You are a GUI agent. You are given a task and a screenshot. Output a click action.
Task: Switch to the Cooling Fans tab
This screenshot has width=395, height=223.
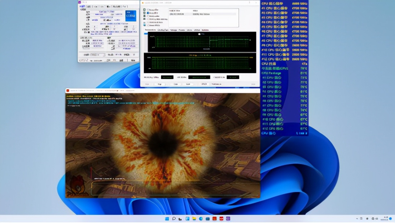163,30
